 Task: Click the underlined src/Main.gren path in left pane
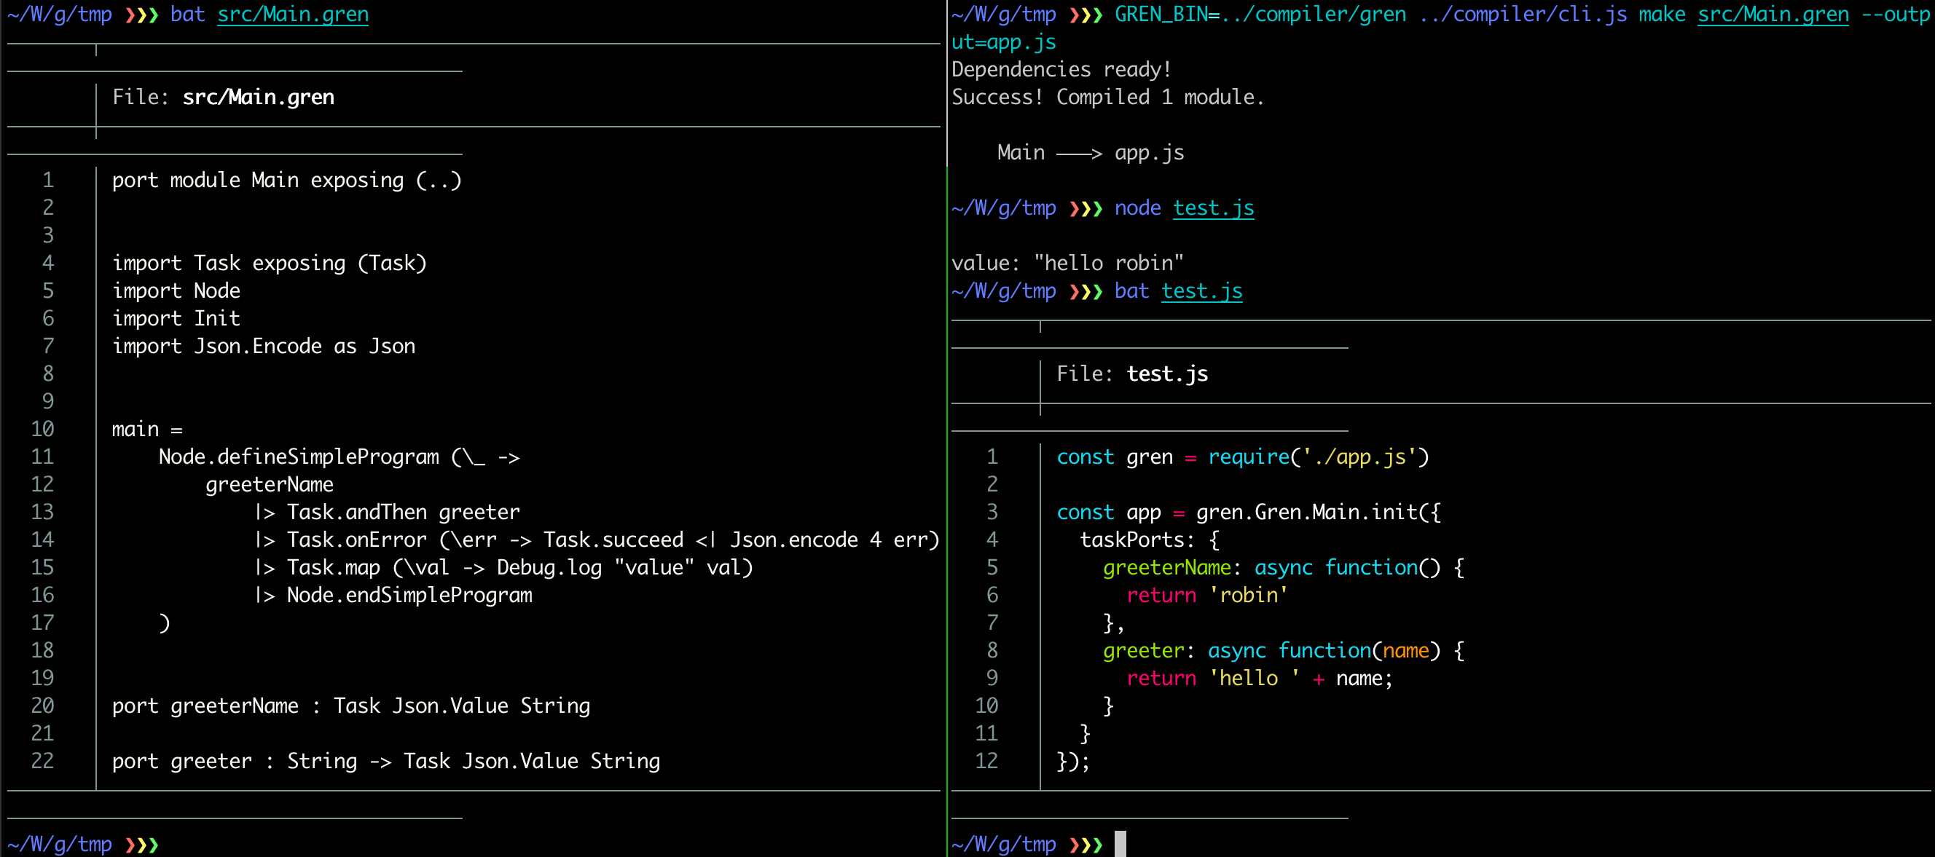[x=292, y=15]
